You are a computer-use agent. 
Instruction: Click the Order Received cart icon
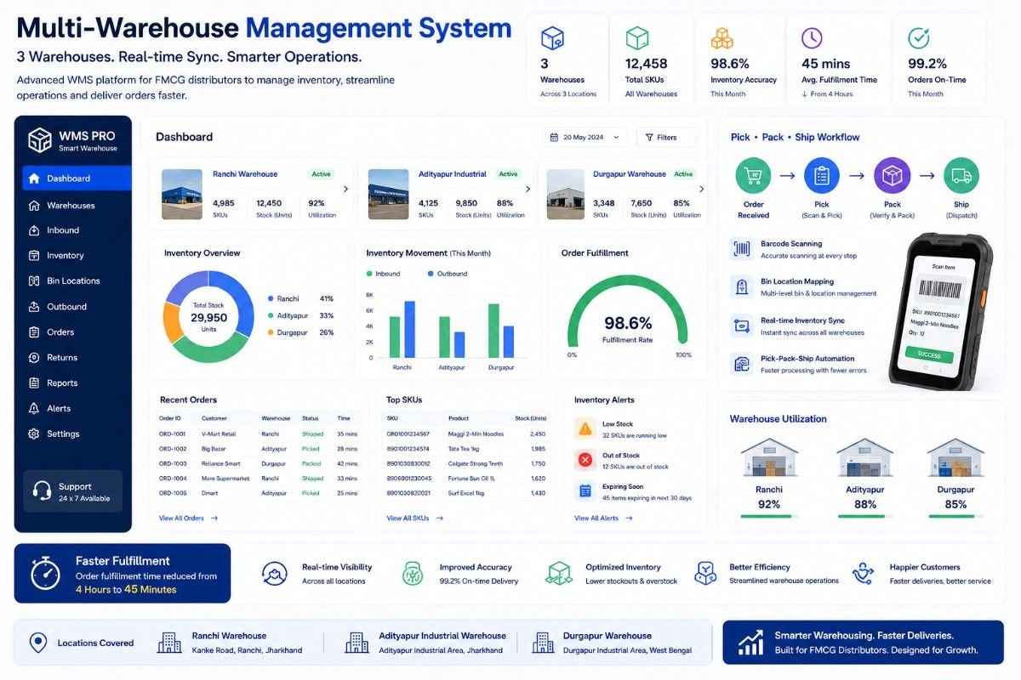[753, 176]
